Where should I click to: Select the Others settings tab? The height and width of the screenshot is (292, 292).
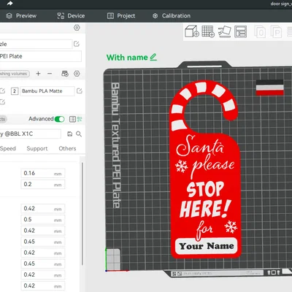coord(67,148)
